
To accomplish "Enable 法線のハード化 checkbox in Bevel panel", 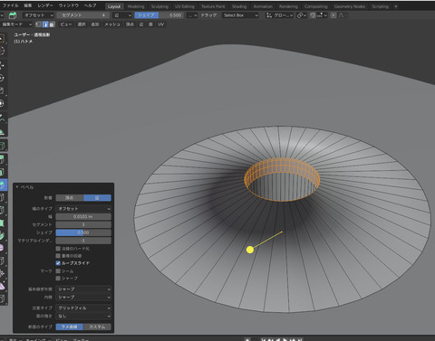I will pos(58,249).
